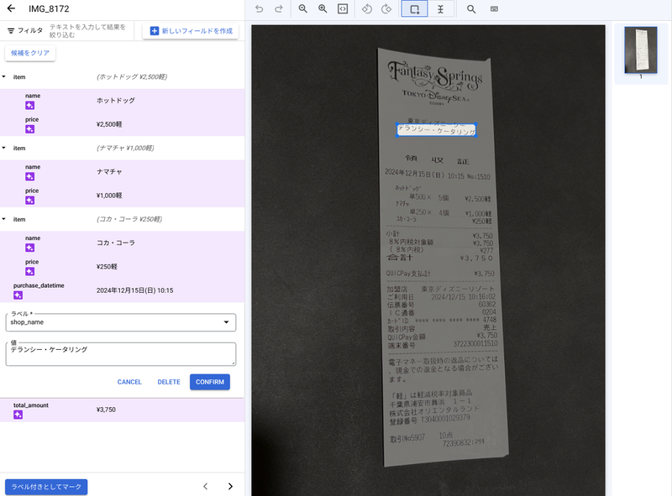Click the purple sparkle icon under ¥2,500軽 price
The image size is (672, 496).
[30, 129]
